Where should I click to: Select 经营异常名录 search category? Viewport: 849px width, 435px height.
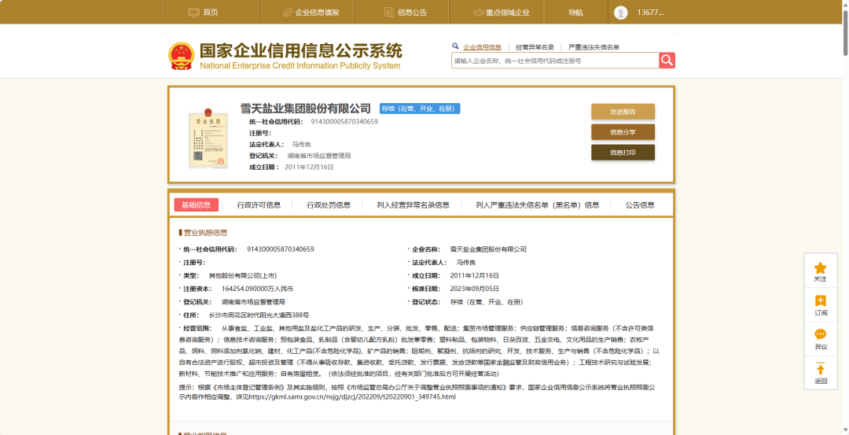[x=535, y=47]
